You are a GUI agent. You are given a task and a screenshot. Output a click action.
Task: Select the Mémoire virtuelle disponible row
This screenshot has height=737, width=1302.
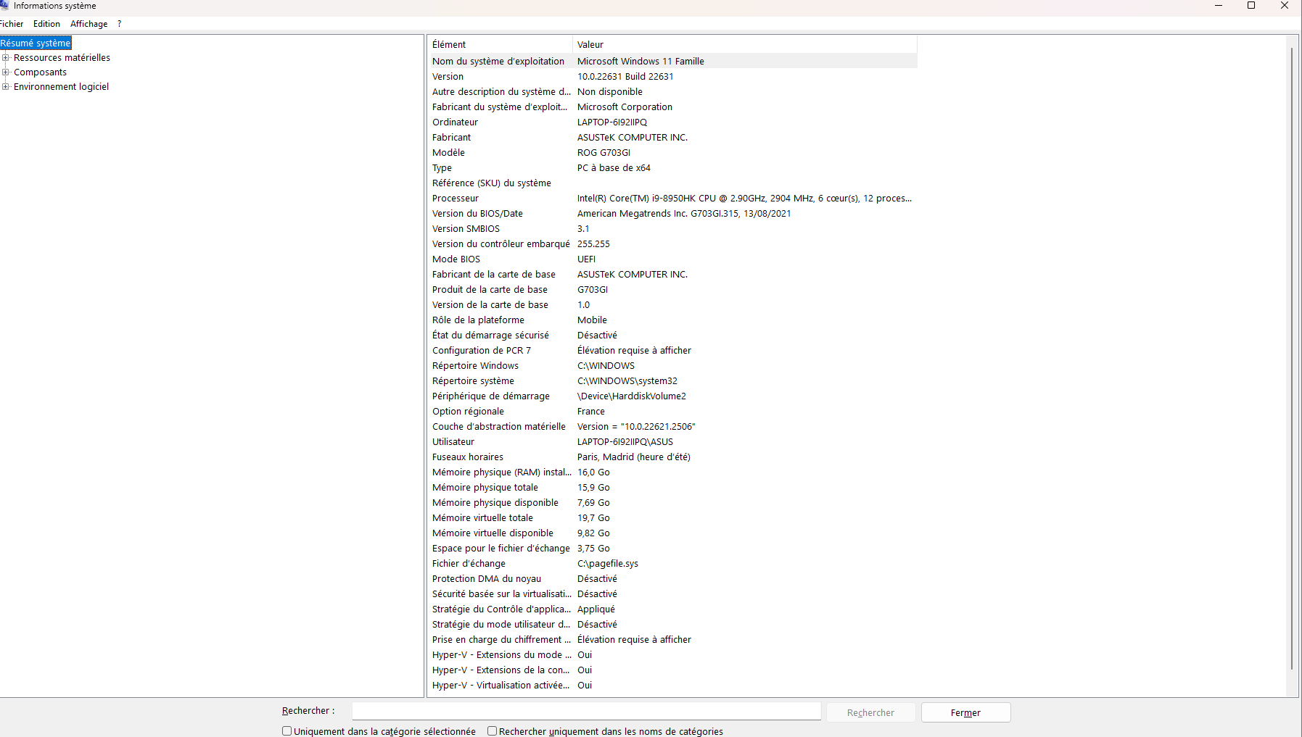tap(673, 533)
